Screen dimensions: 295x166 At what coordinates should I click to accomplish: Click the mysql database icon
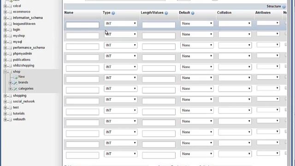[x=11, y=42]
